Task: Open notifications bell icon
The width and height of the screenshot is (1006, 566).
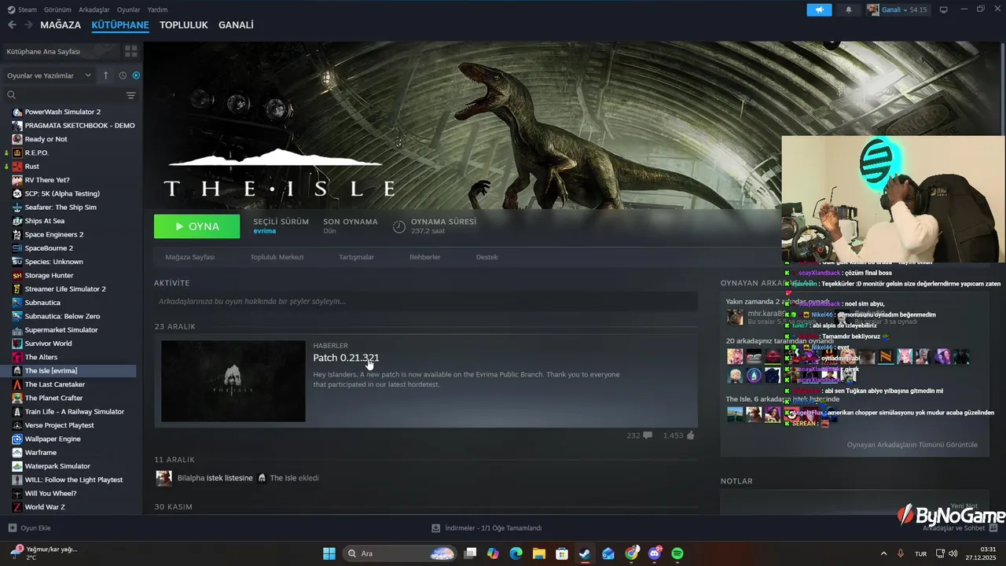Action: tap(849, 9)
